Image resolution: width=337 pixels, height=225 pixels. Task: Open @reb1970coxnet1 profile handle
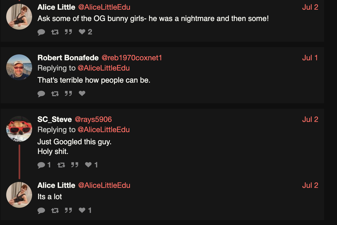[132, 58]
